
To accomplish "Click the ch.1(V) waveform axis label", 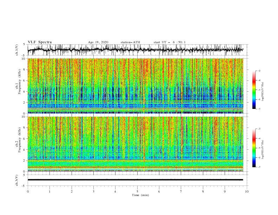I will 17,50.
